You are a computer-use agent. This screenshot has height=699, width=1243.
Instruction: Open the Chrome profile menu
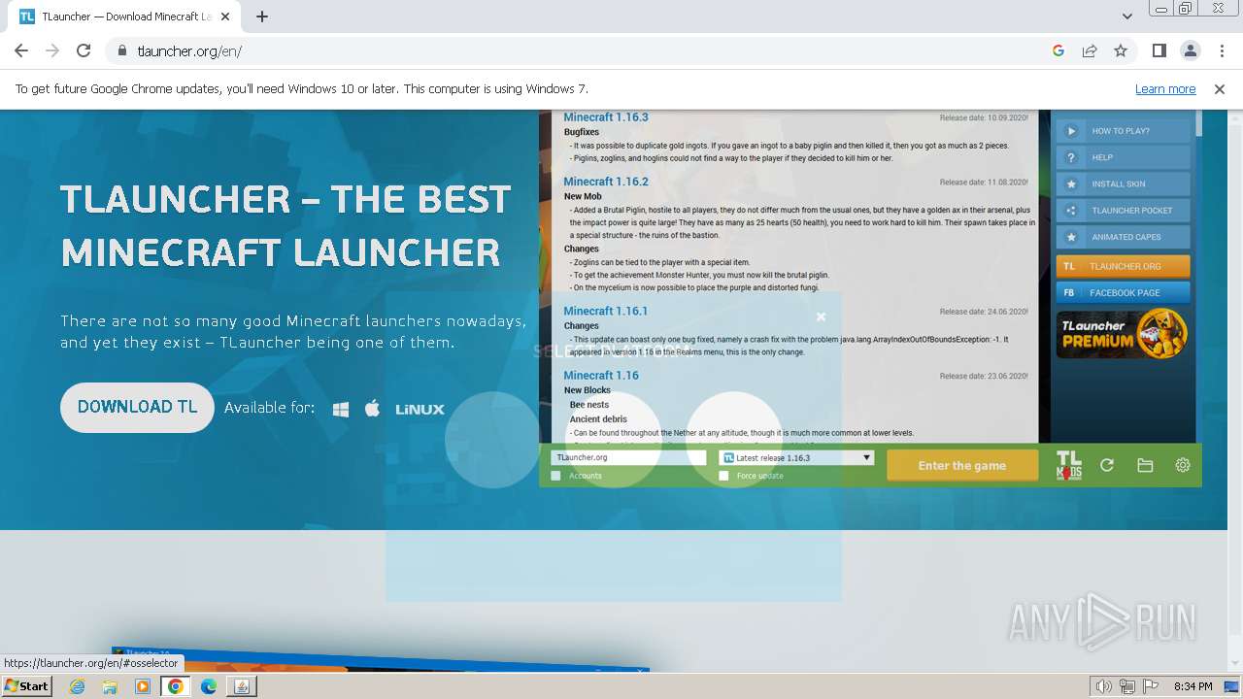click(x=1191, y=50)
